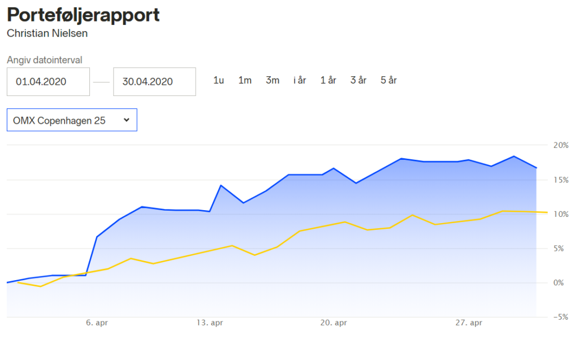Select the 5 år time range
Viewport: 579px width, 344px height.
click(x=388, y=80)
